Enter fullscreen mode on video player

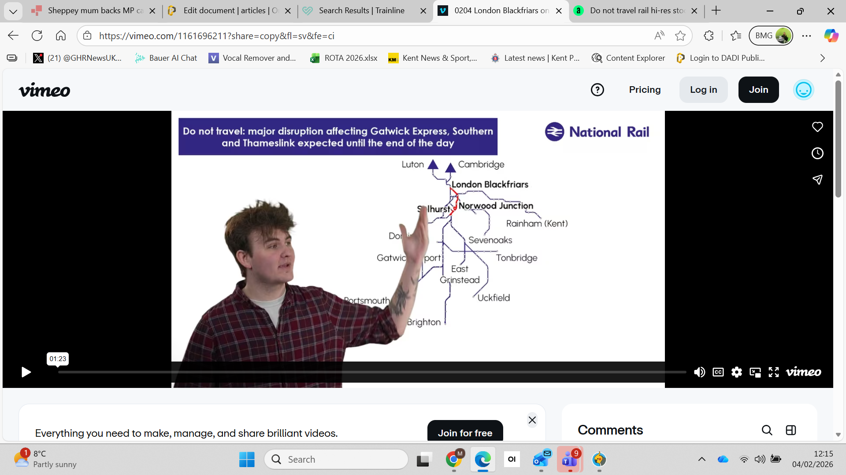point(774,372)
